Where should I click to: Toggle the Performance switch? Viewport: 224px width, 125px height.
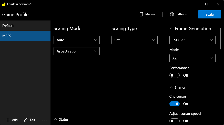tap(175, 75)
